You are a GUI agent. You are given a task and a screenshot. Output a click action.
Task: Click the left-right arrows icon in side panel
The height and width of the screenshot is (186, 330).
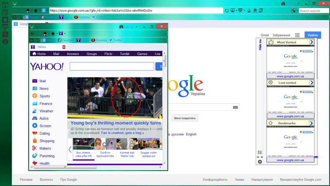click(260, 157)
